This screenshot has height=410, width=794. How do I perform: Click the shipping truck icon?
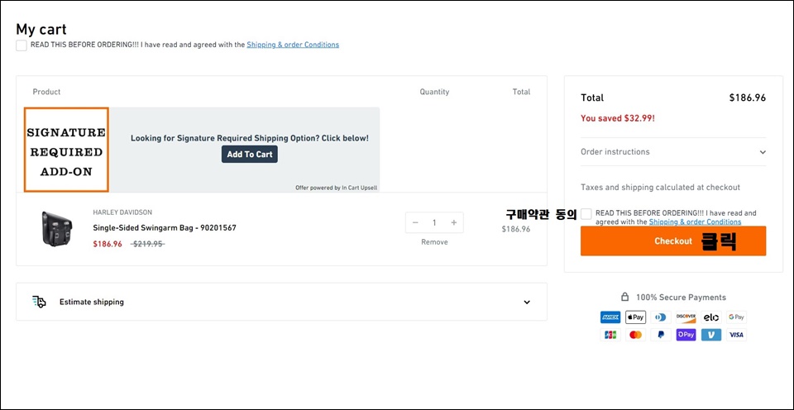point(39,302)
